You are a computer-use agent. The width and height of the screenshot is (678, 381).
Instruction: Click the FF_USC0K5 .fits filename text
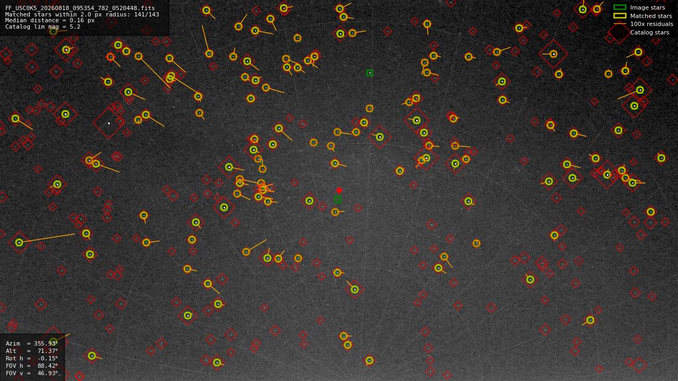pos(80,8)
